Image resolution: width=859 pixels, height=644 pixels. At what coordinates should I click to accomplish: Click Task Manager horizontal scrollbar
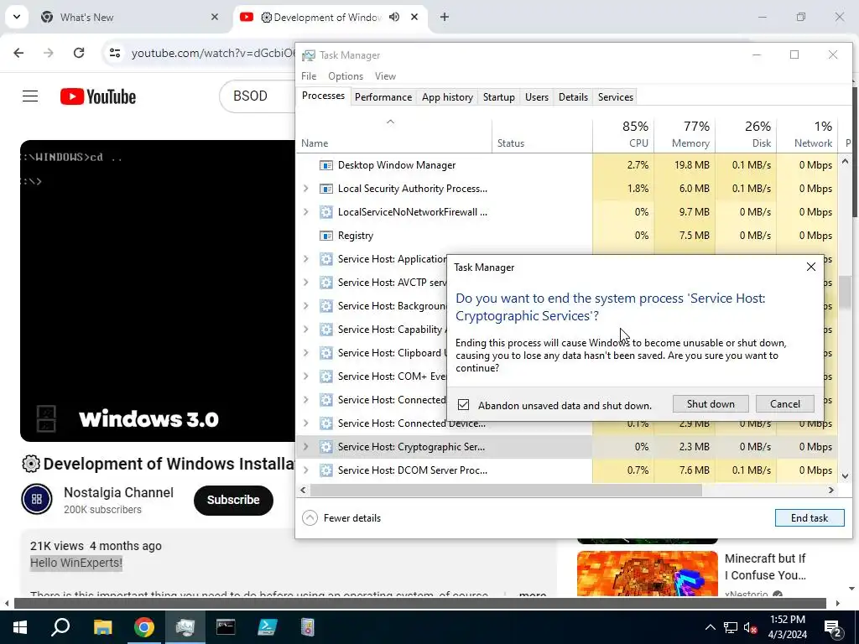(x=506, y=490)
